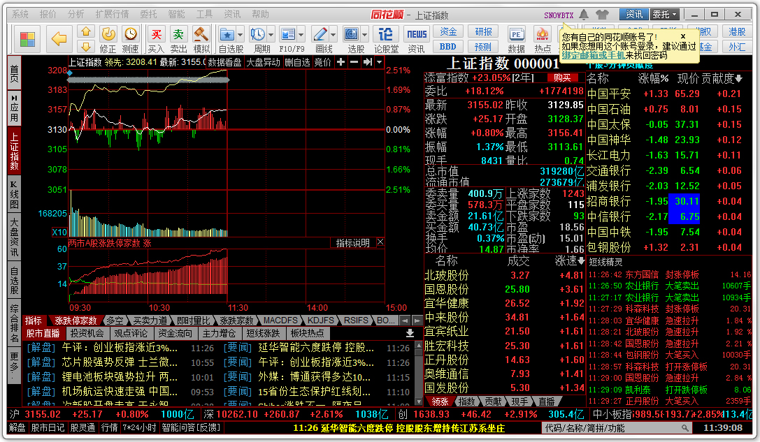The width and height of the screenshot is (760, 442).
Task: Download the live feed via arrow icon
Action: coord(410,333)
